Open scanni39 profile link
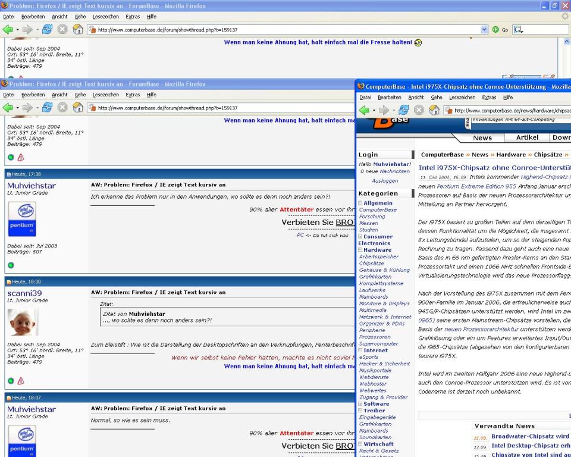 pyautogui.click(x=24, y=293)
